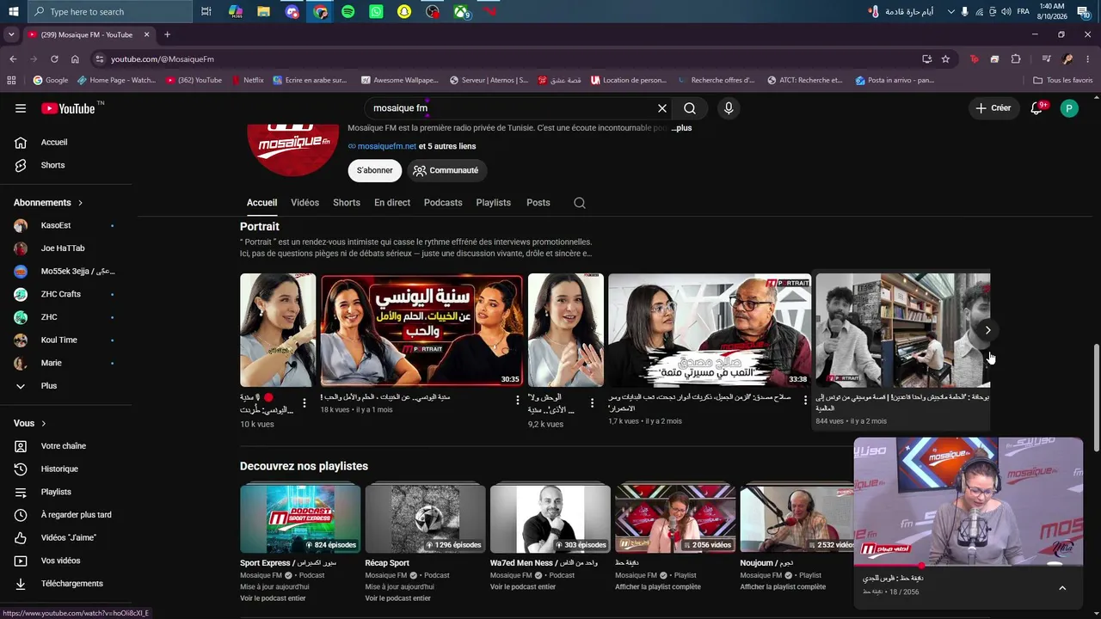Open the Windows Start menu
Viewport: 1101px width, 619px height.
(13, 12)
